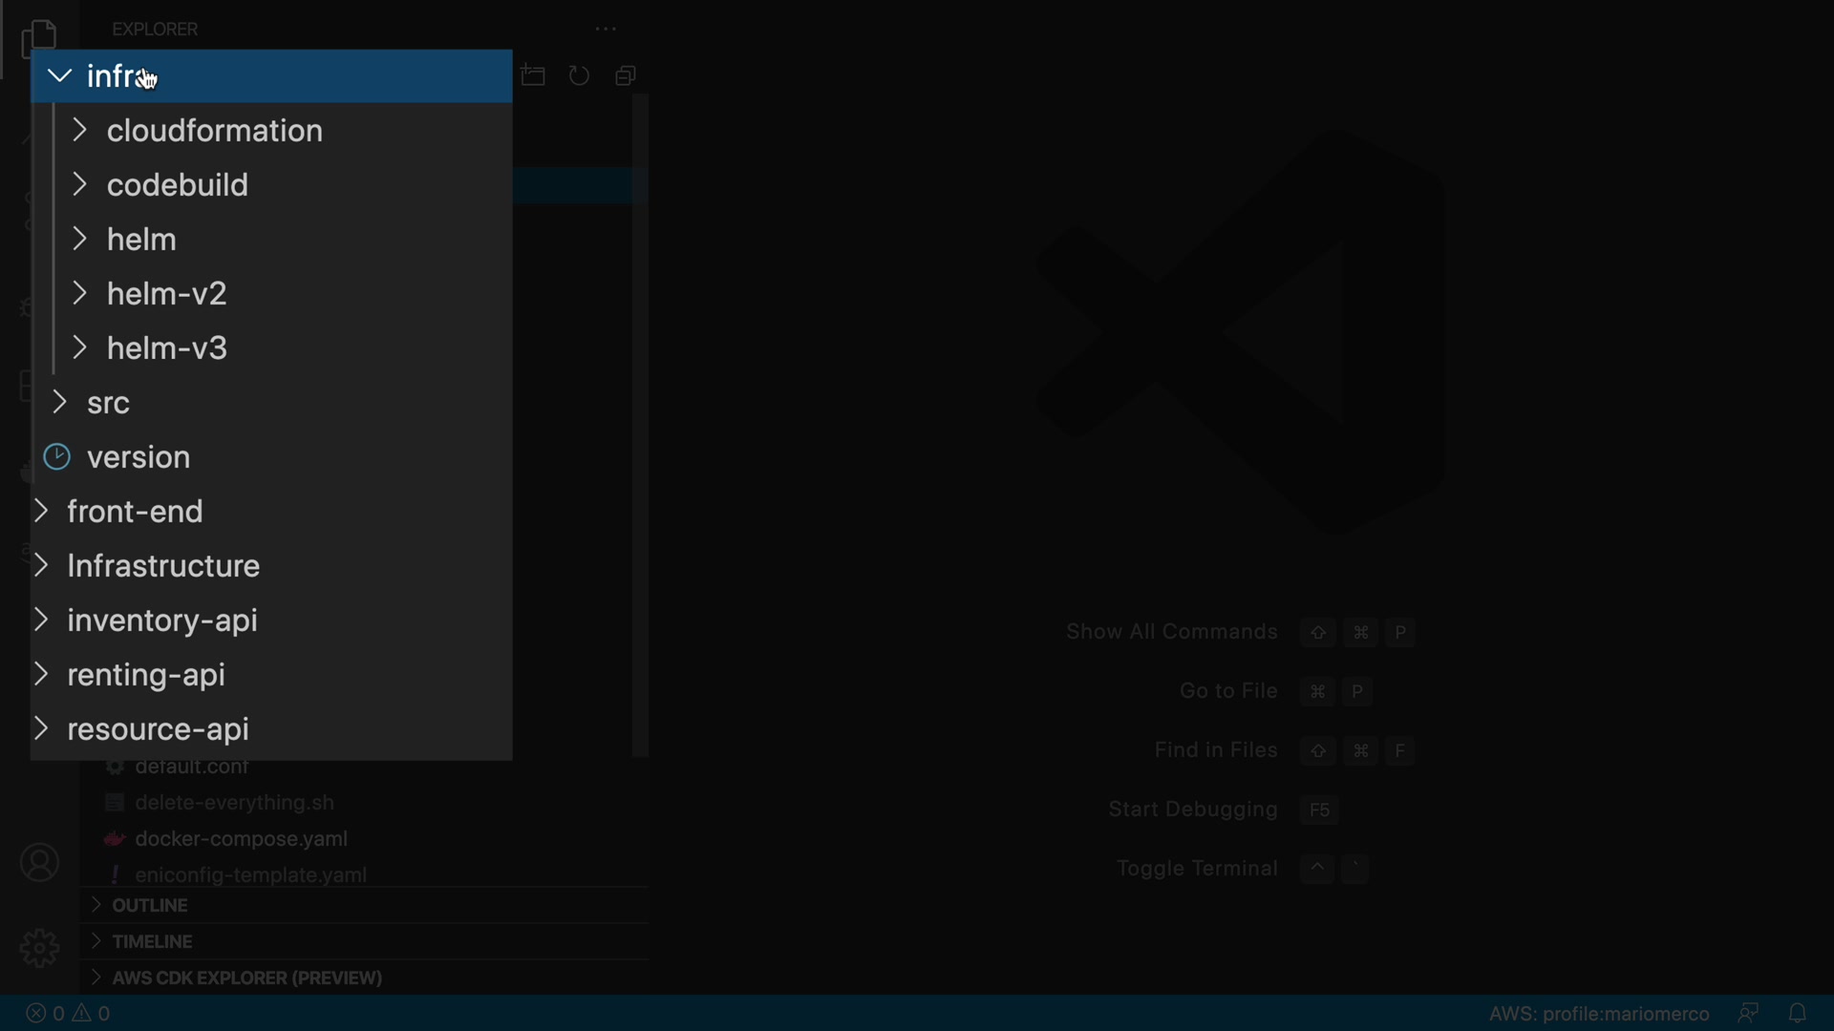Expand the helm-v3 folder
This screenshot has height=1031, width=1834.
pos(167,348)
